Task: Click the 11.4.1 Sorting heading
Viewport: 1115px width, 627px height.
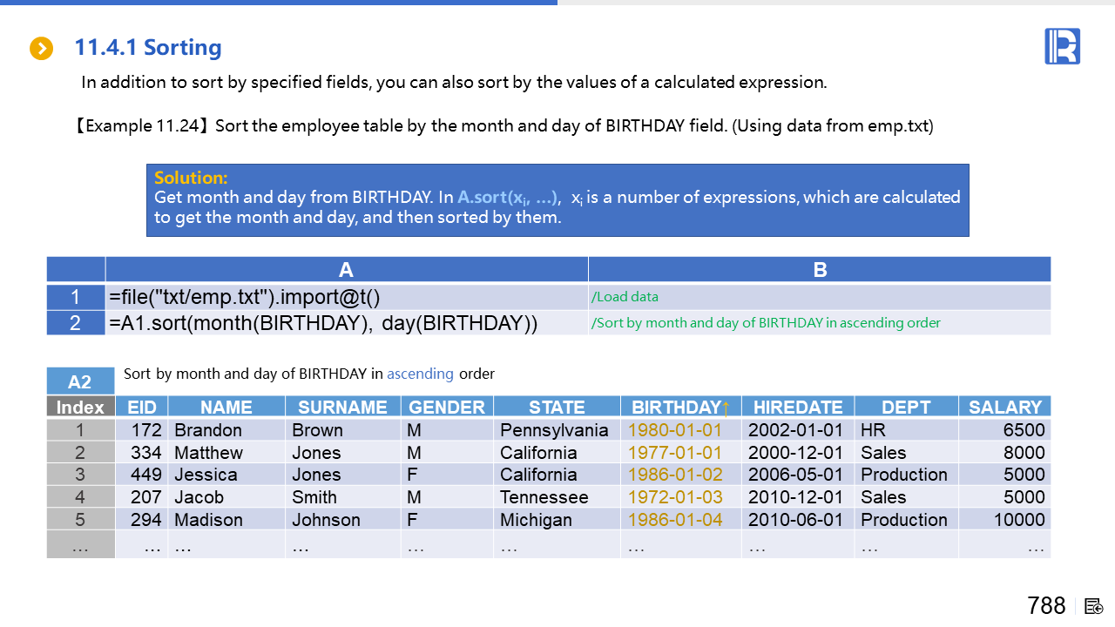Action: (x=148, y=47)
